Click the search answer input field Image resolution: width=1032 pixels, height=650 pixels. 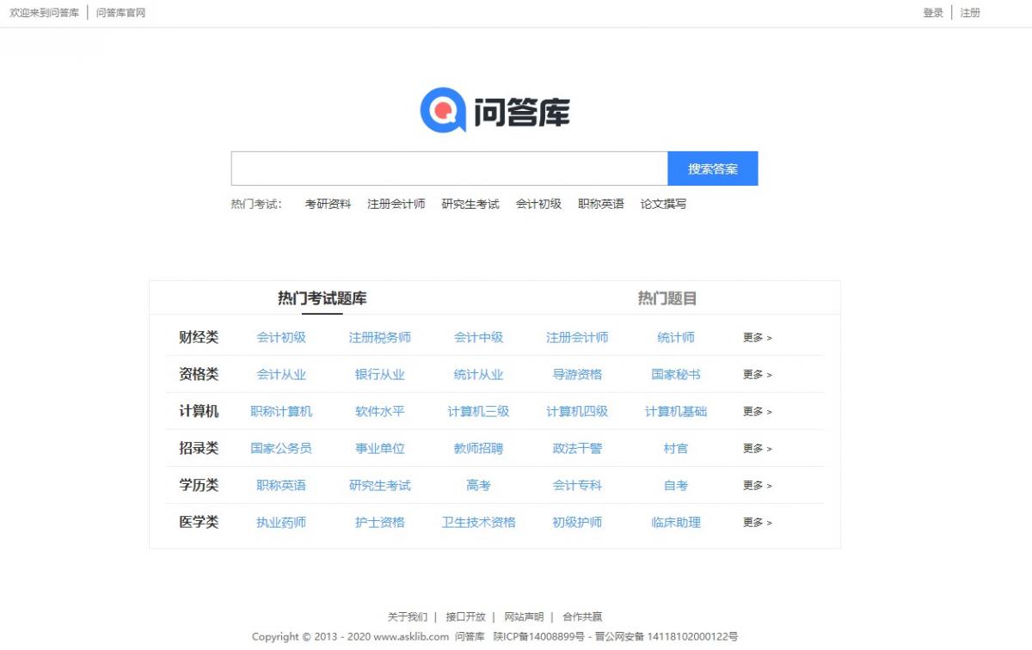449,169
